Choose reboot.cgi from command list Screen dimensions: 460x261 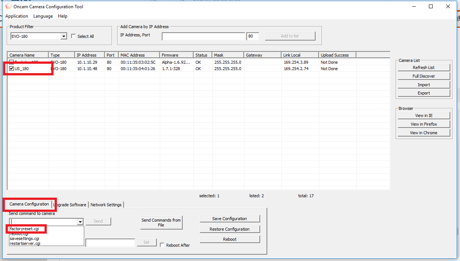click(46, 234)
